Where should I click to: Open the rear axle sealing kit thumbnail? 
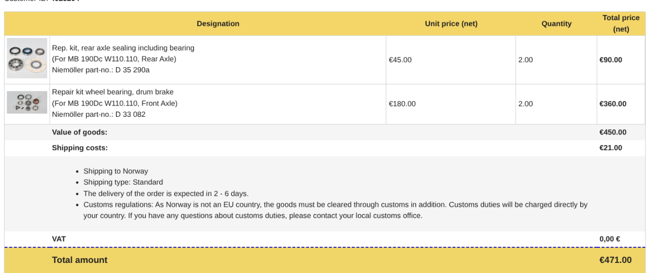(x=27, y=58)
